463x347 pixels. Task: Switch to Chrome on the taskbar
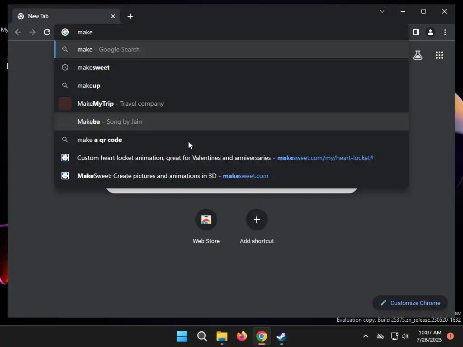click(262, 336)
